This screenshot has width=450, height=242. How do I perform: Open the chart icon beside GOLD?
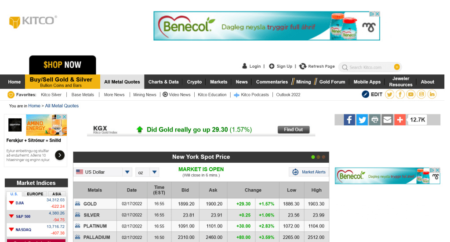point(78,204)
